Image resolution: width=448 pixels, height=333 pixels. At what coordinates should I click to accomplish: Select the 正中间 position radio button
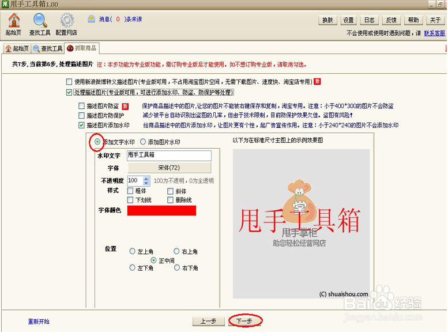(x=154, y=260)
